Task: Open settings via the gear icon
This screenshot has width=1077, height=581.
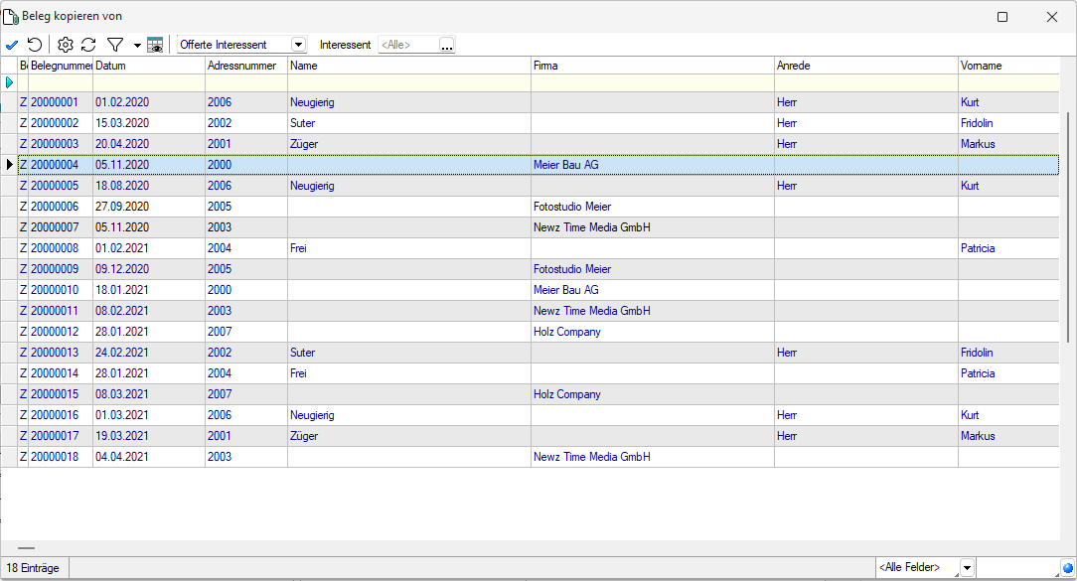Action: pos(66,45)
